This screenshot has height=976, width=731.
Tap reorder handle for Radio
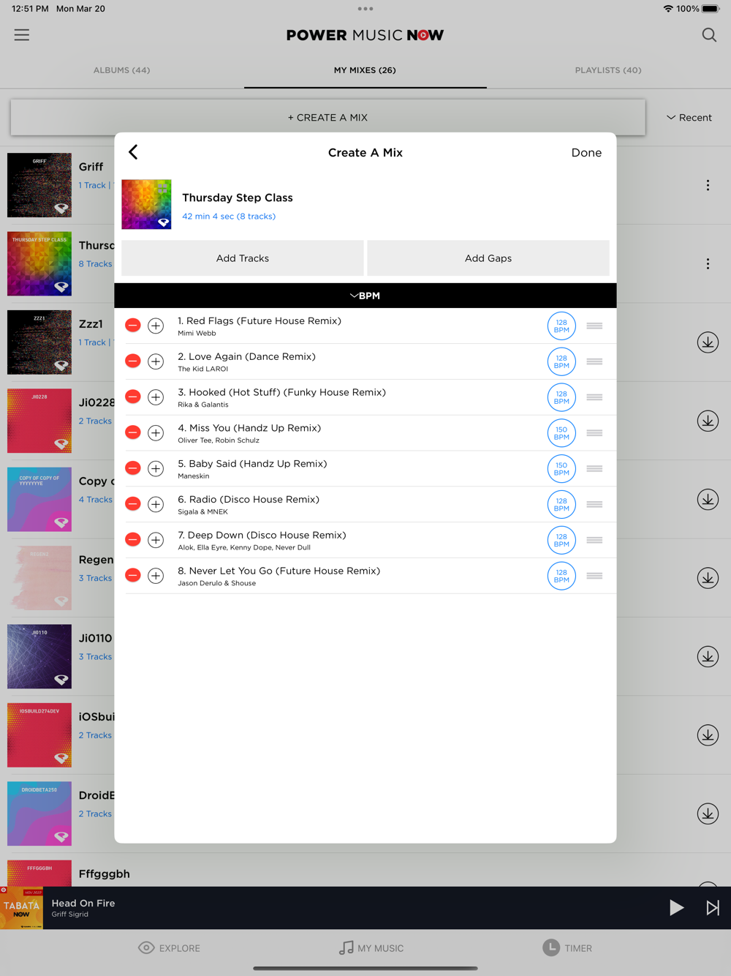594,504
